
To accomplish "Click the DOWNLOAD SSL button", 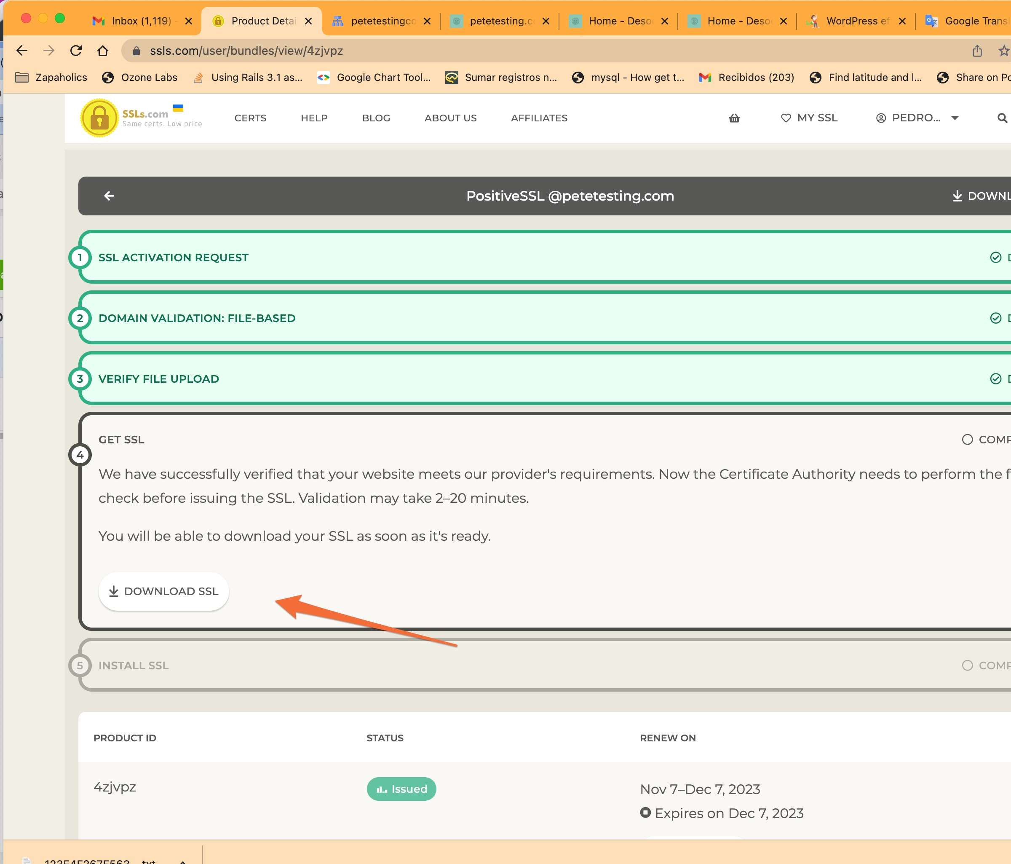I will (163, 591).
